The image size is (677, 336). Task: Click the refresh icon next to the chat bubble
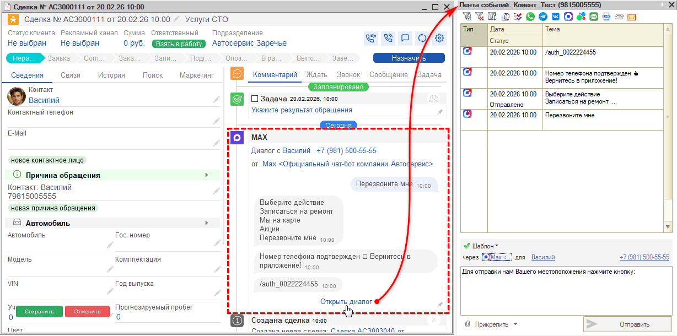click(x=421, y=38)
